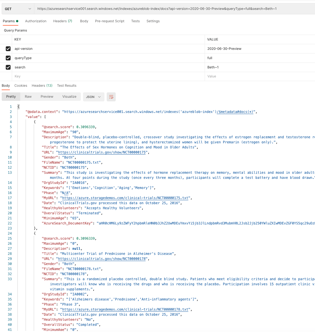Open the JSON response format dropdown
Image resolution: width=315 pixels, height=332 pixels.
pos(93,97)
